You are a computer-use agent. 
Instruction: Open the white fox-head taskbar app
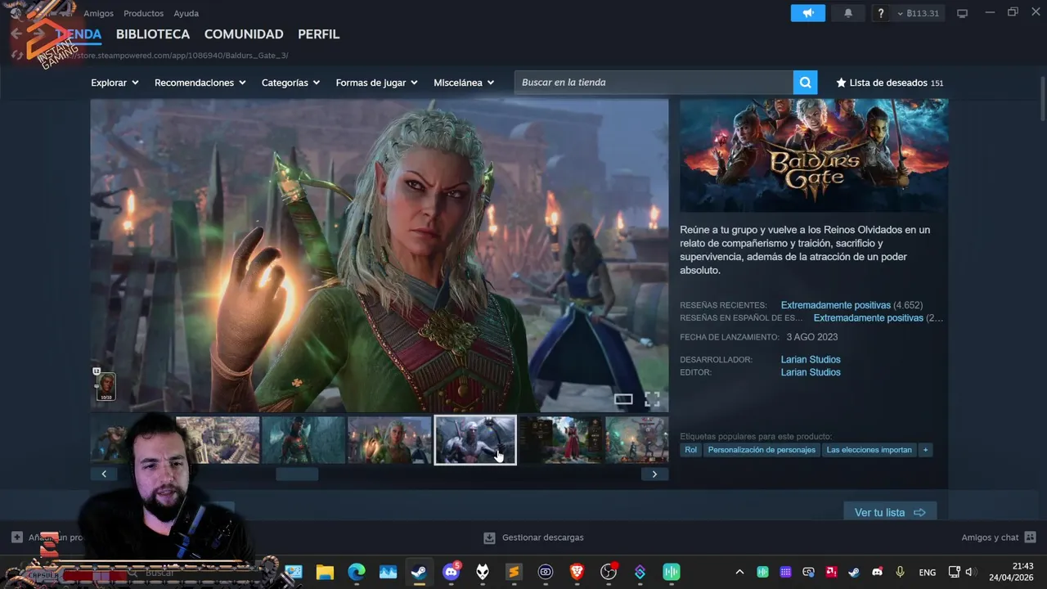[483, 572]
